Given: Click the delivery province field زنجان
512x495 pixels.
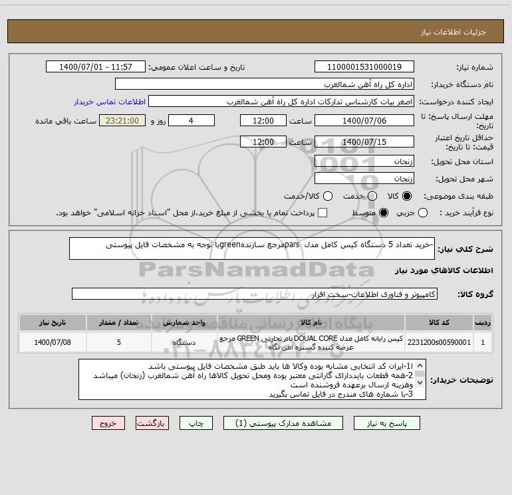Looking at the screenshot, I should click(x=364, y=161).
